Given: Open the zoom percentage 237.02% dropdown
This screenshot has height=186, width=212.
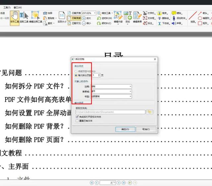Looking at the screenshot, I should [x=95, y=13].
